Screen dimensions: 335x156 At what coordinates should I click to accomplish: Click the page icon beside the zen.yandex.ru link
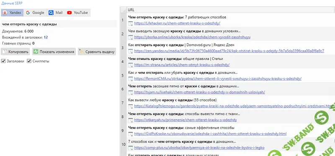(x=130, y=51)
